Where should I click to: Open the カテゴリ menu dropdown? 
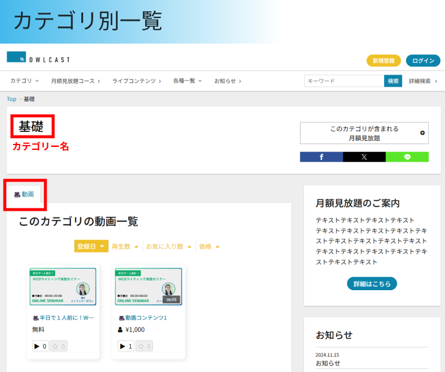coord(24,81)
